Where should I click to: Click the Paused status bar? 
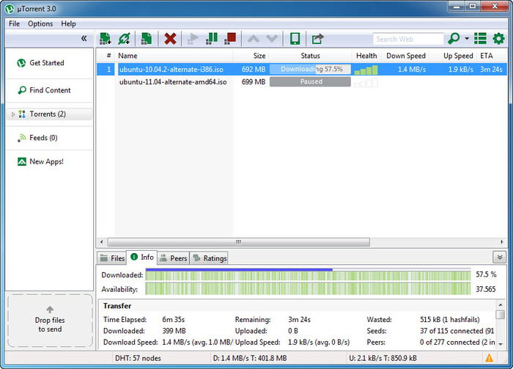coord(310,81)
